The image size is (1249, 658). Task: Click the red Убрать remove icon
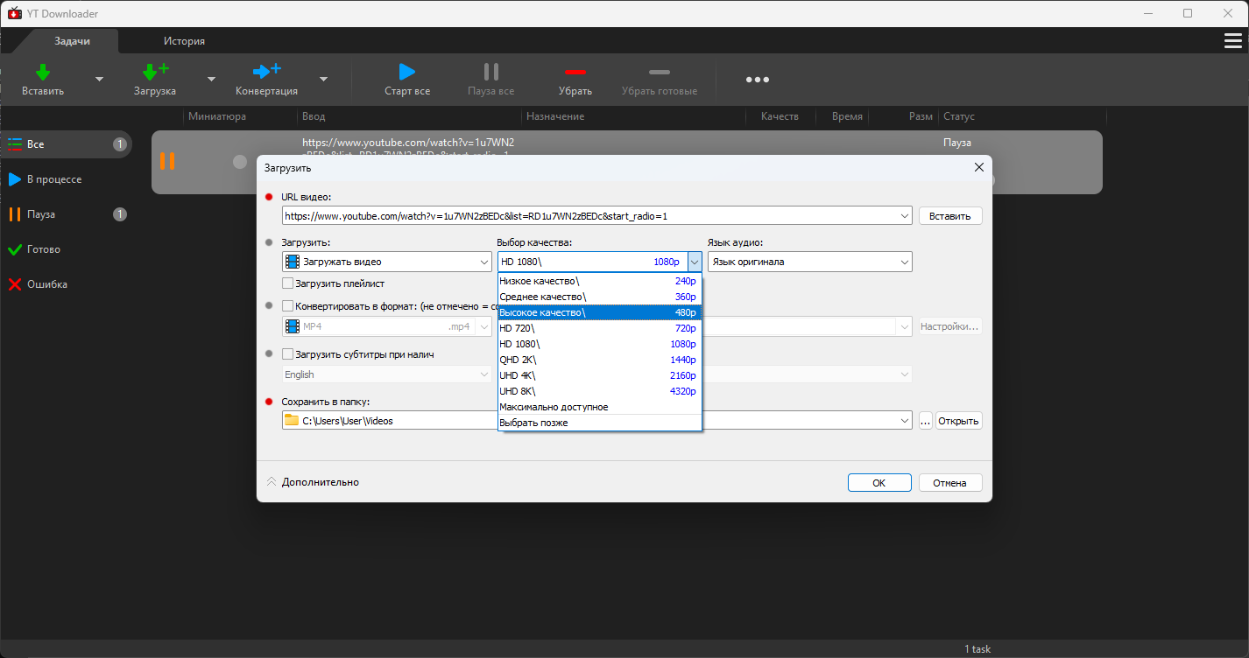coord(575,73)
